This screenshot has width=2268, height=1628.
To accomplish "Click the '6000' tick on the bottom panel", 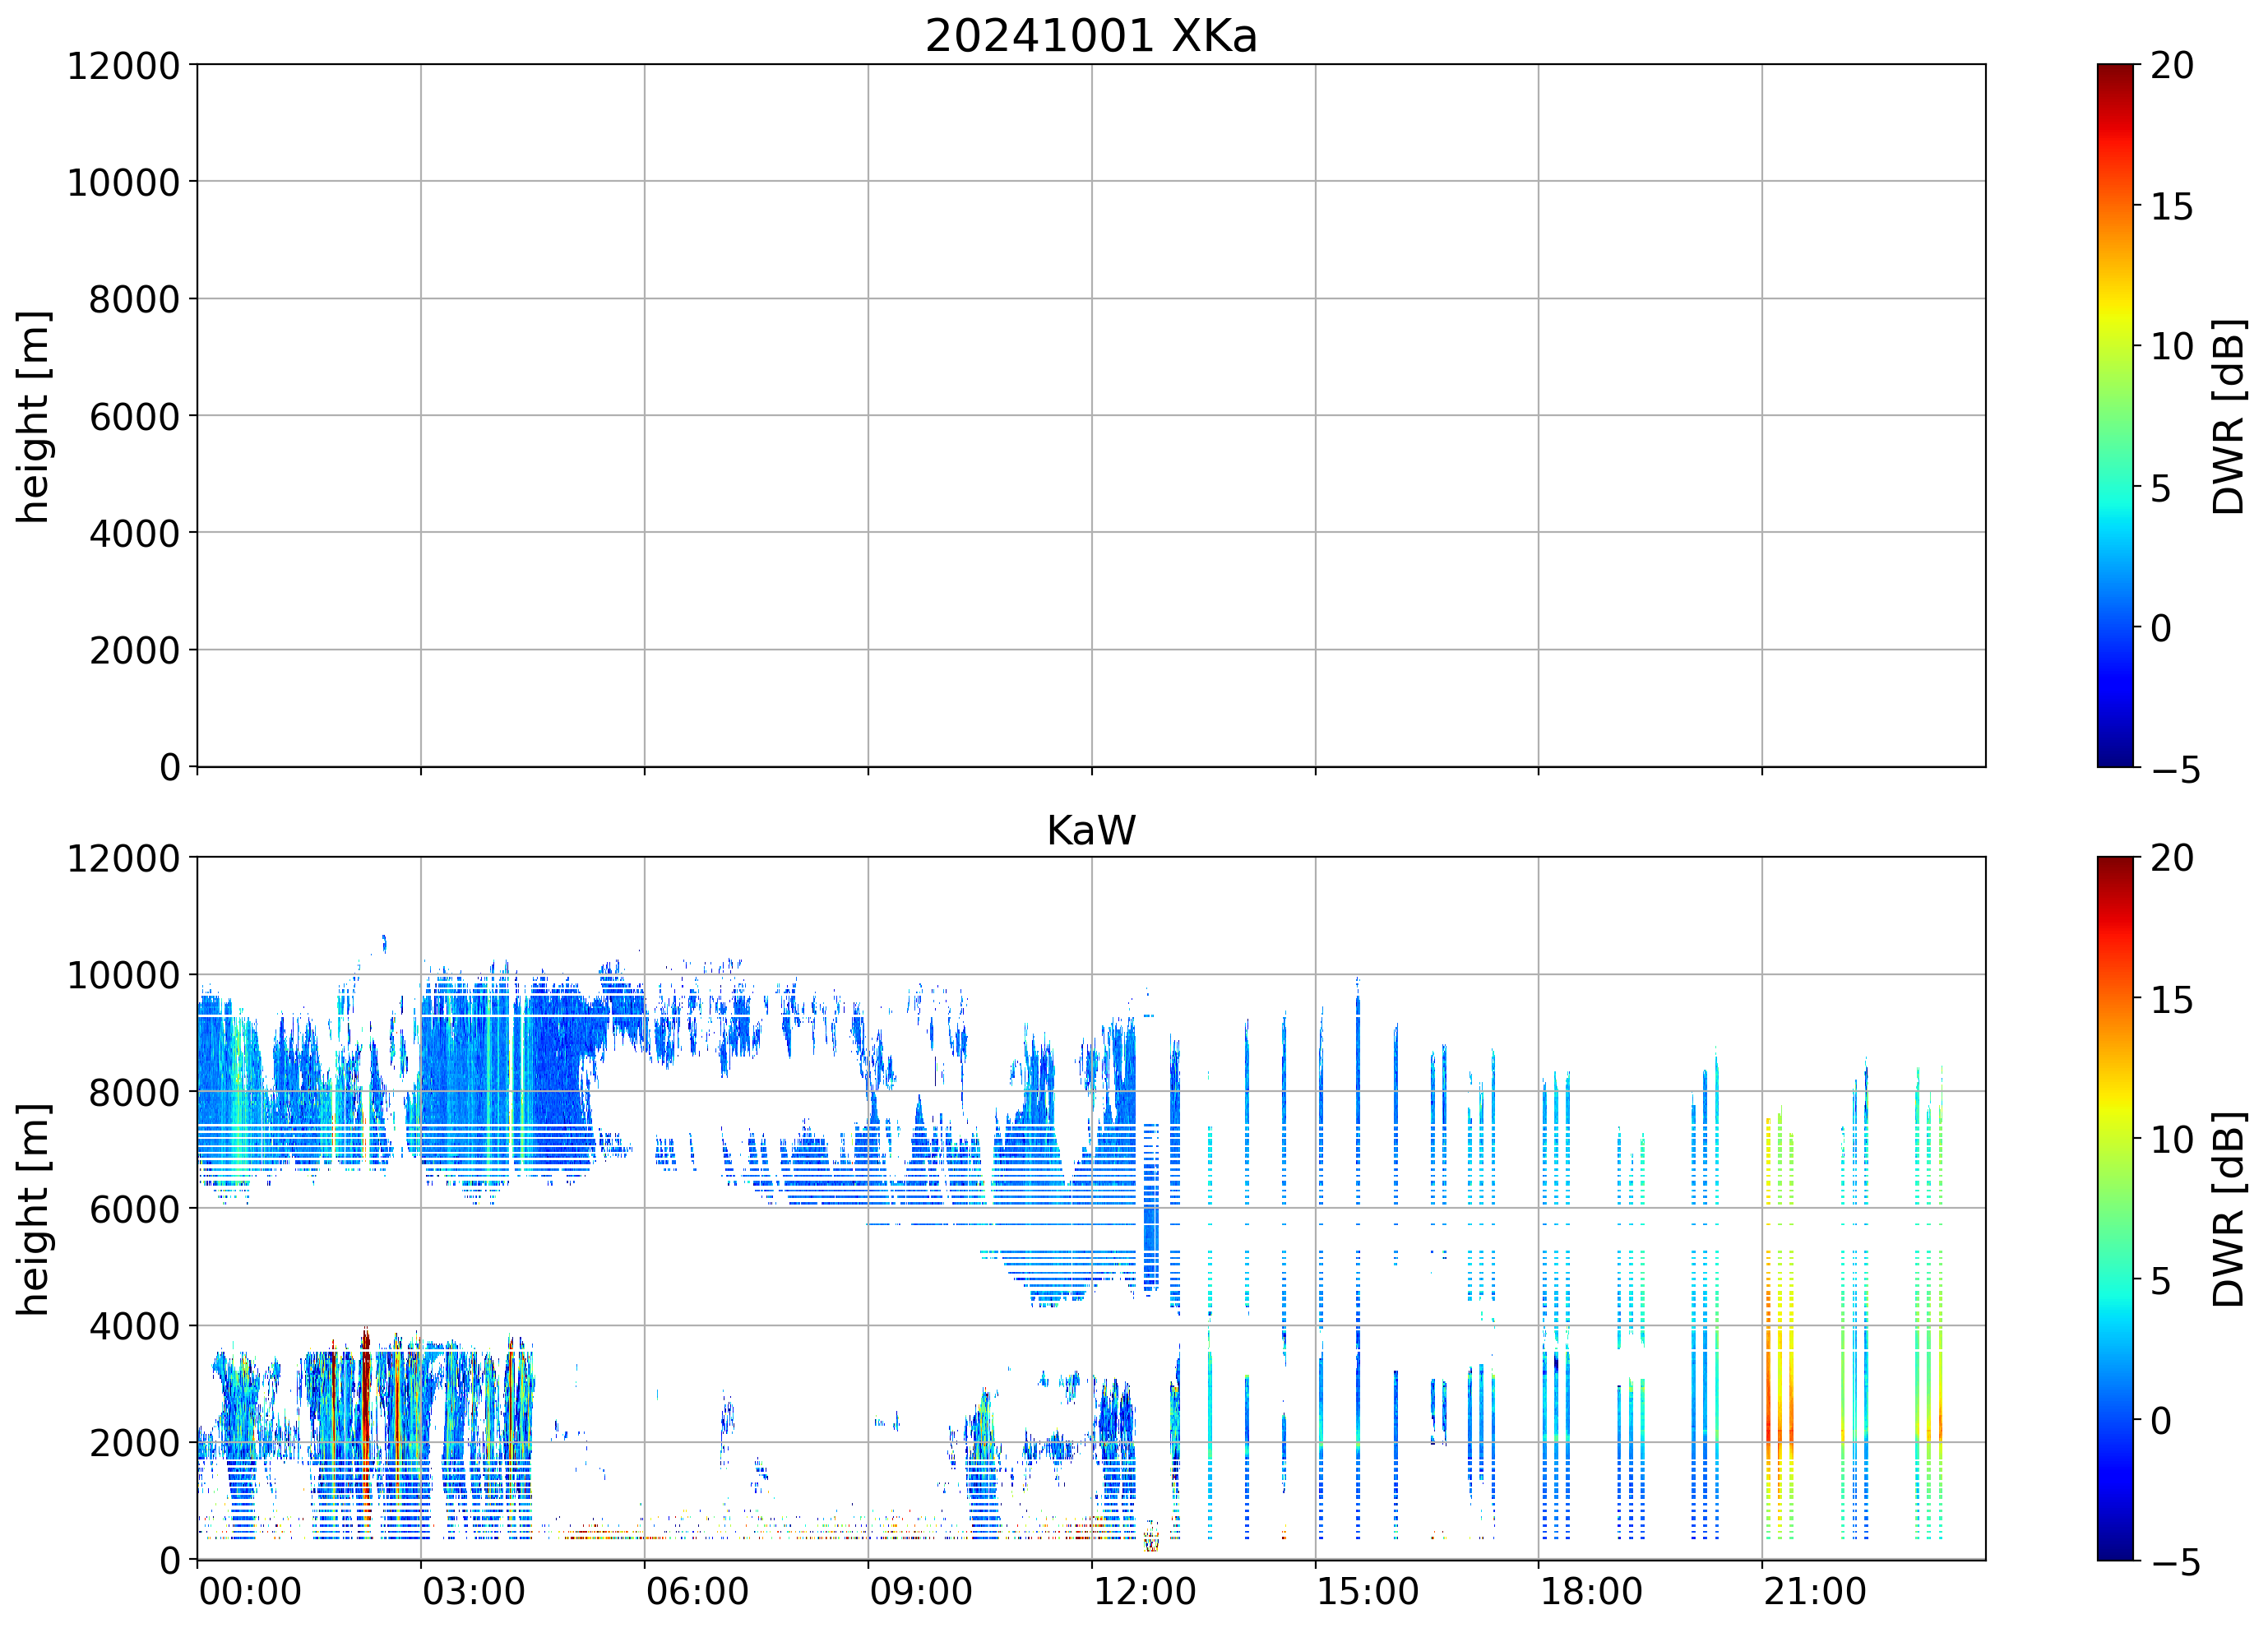I will pos(134,1209).
